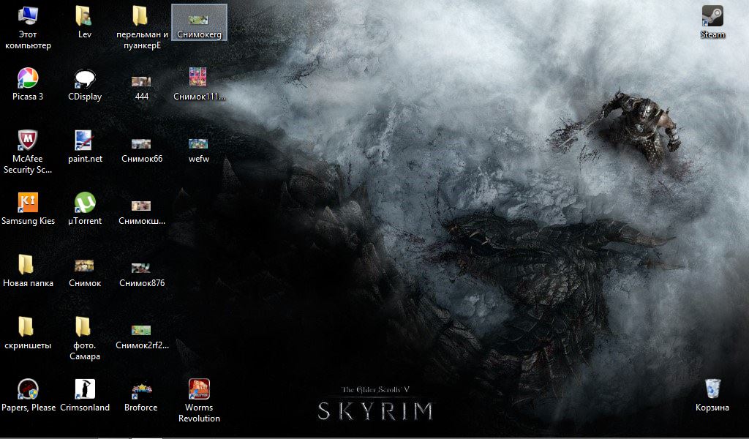Open the Lev user folder
This screenshot has height=439, width=749.
(x=85, y=22)
